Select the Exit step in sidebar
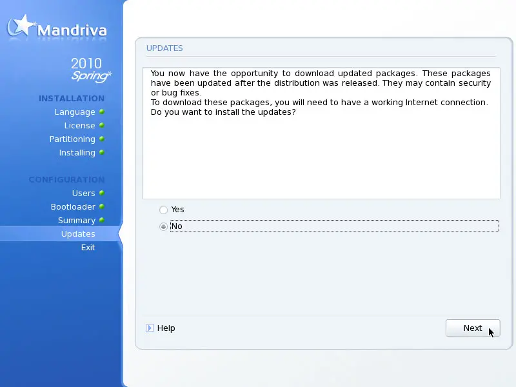 coord(88,248)
